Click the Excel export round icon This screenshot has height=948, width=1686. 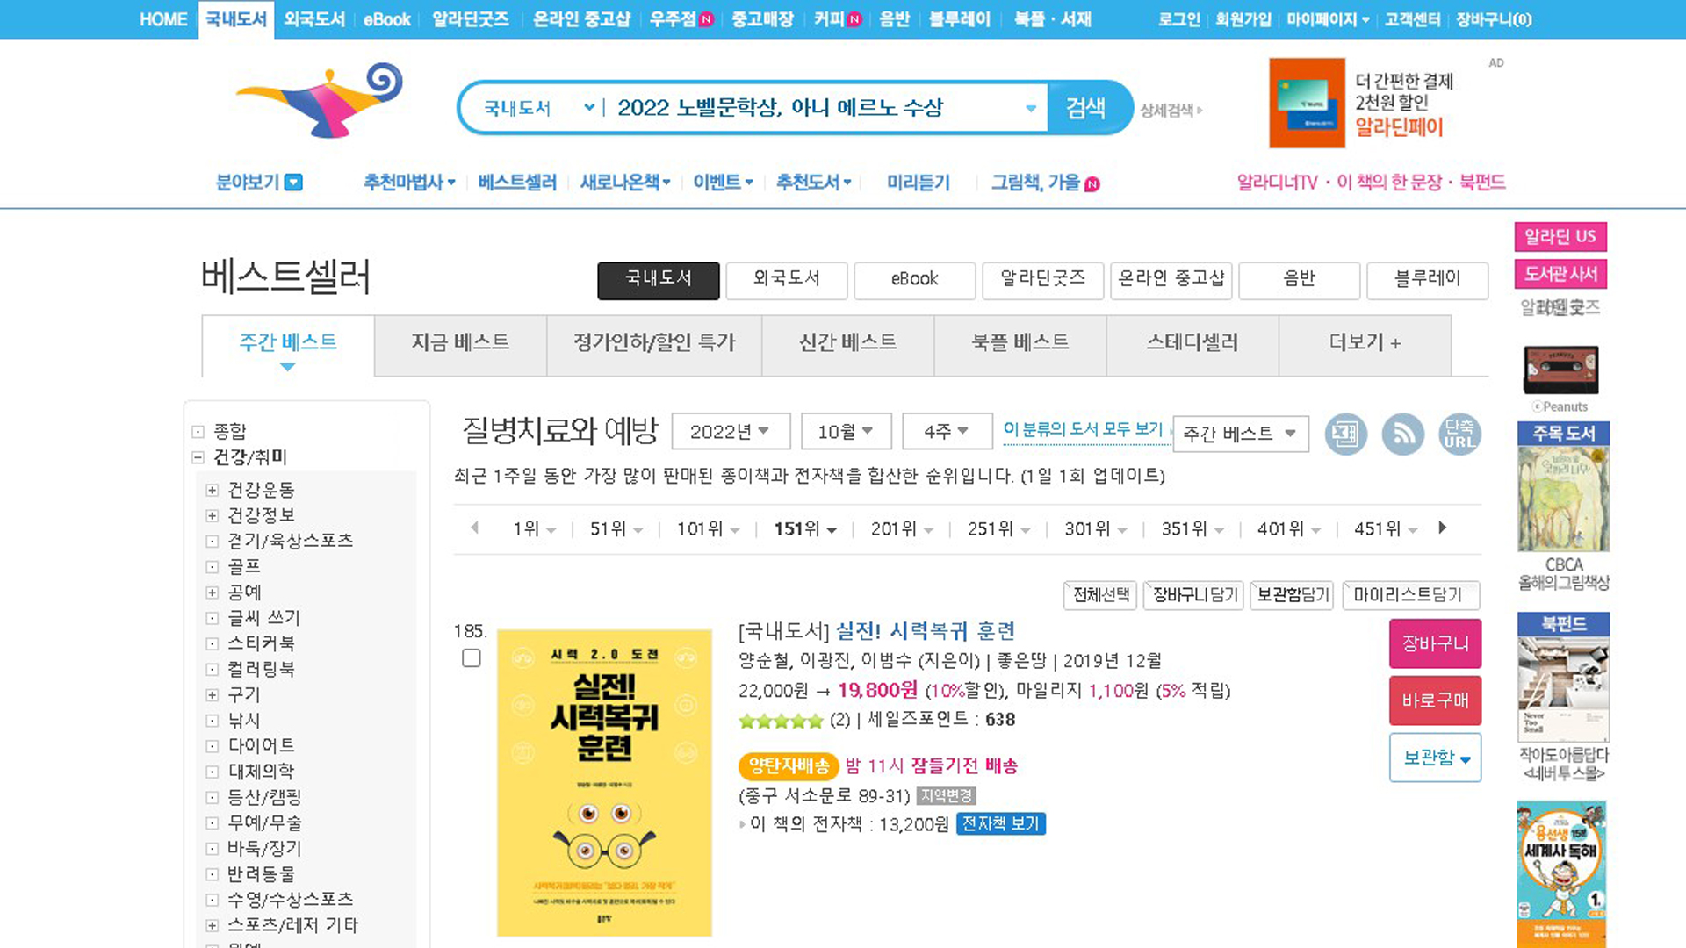(x=1345, y=434)
